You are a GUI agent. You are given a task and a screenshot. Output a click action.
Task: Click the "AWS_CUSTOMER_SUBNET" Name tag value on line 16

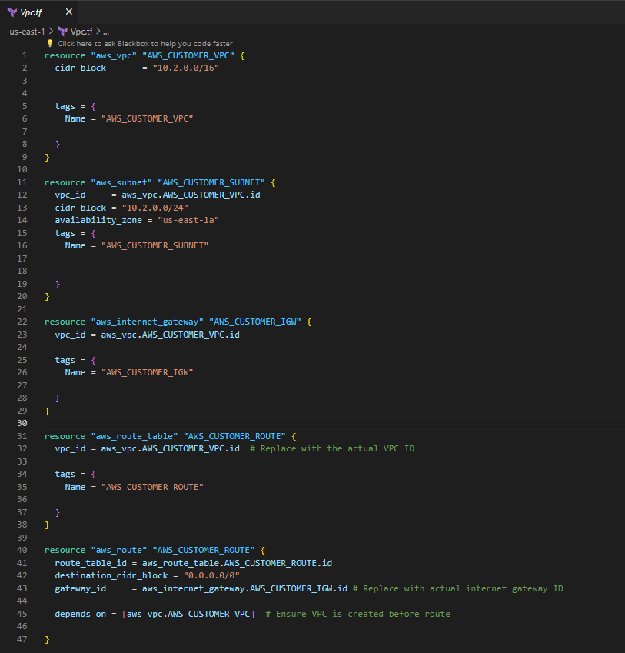[x=155, y=245]
